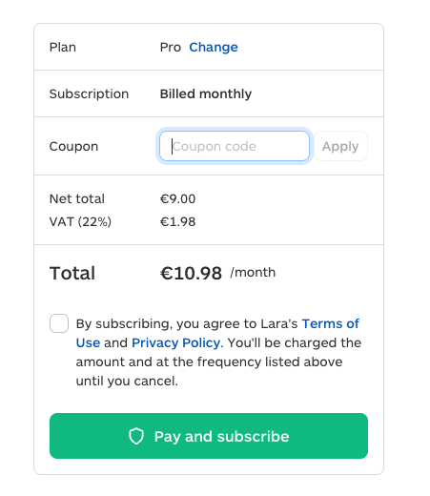Click the Billed monthly text
The image size is (430, 496).
pos(206,94)
